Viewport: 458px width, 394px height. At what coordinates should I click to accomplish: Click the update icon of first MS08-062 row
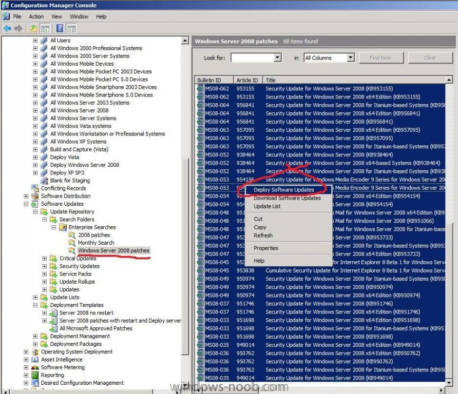[x=200, y=88]
